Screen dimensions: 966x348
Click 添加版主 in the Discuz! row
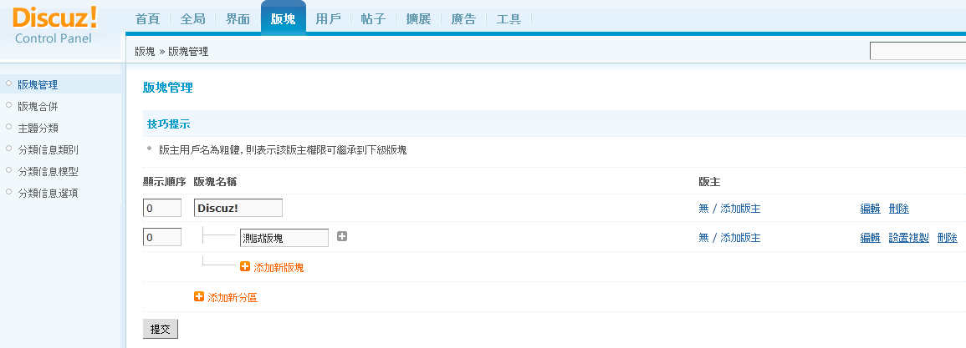pos(740,209)
